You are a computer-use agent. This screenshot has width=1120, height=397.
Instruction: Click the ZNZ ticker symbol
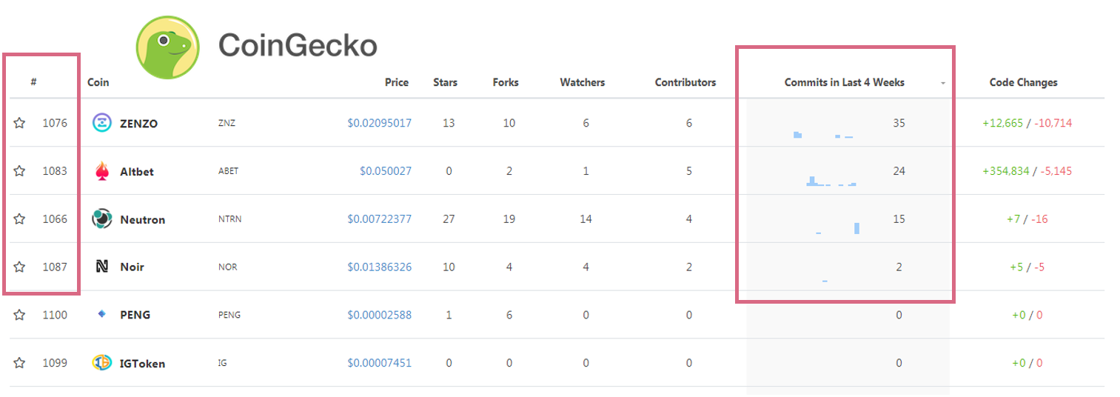[x=227, y=124]
